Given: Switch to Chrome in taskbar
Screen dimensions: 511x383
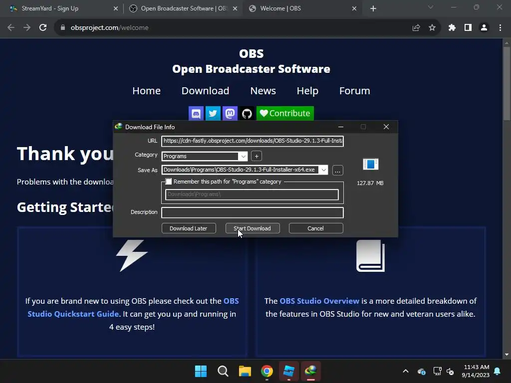Looking at the screenshot, I should tap(267, 371).
